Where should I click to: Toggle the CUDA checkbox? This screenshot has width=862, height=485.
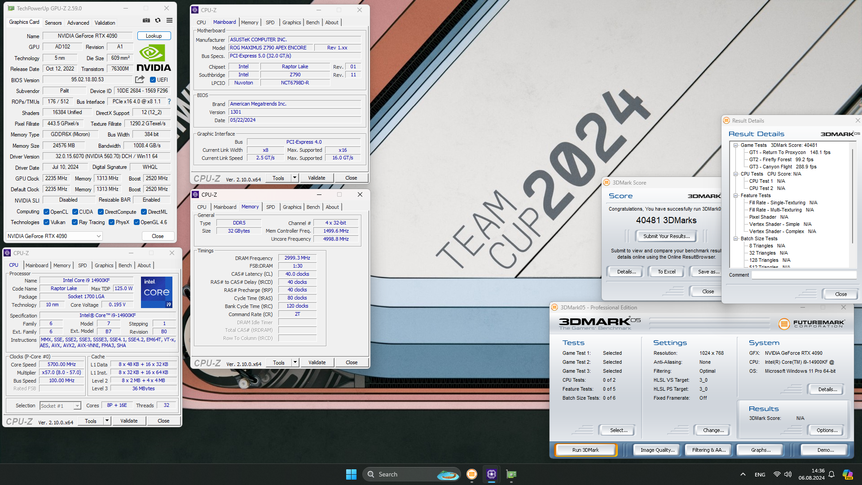[x=75, y=212]
